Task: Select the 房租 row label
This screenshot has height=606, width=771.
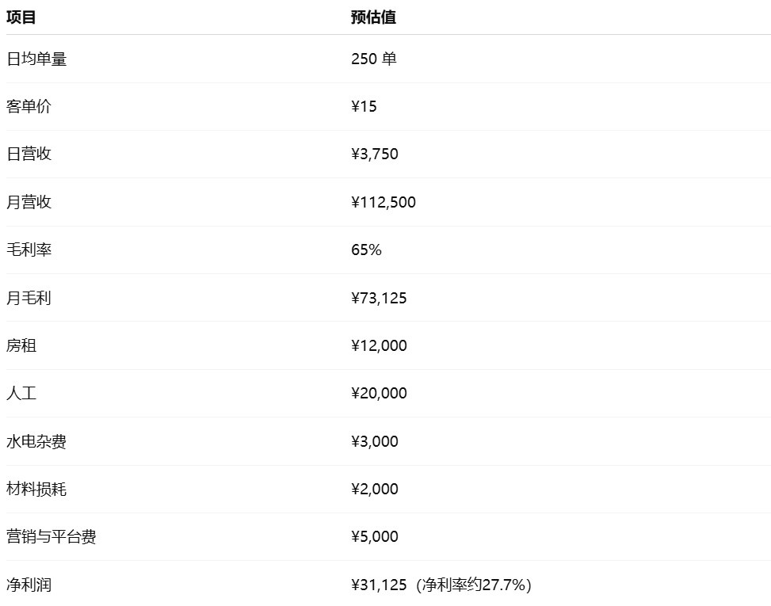Action: click(21, 345)
